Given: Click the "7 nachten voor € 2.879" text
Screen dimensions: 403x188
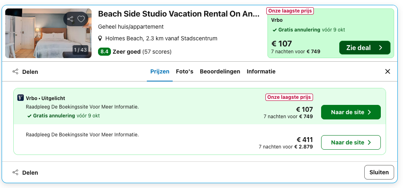Looking at the screenshot, I should 286,147.
